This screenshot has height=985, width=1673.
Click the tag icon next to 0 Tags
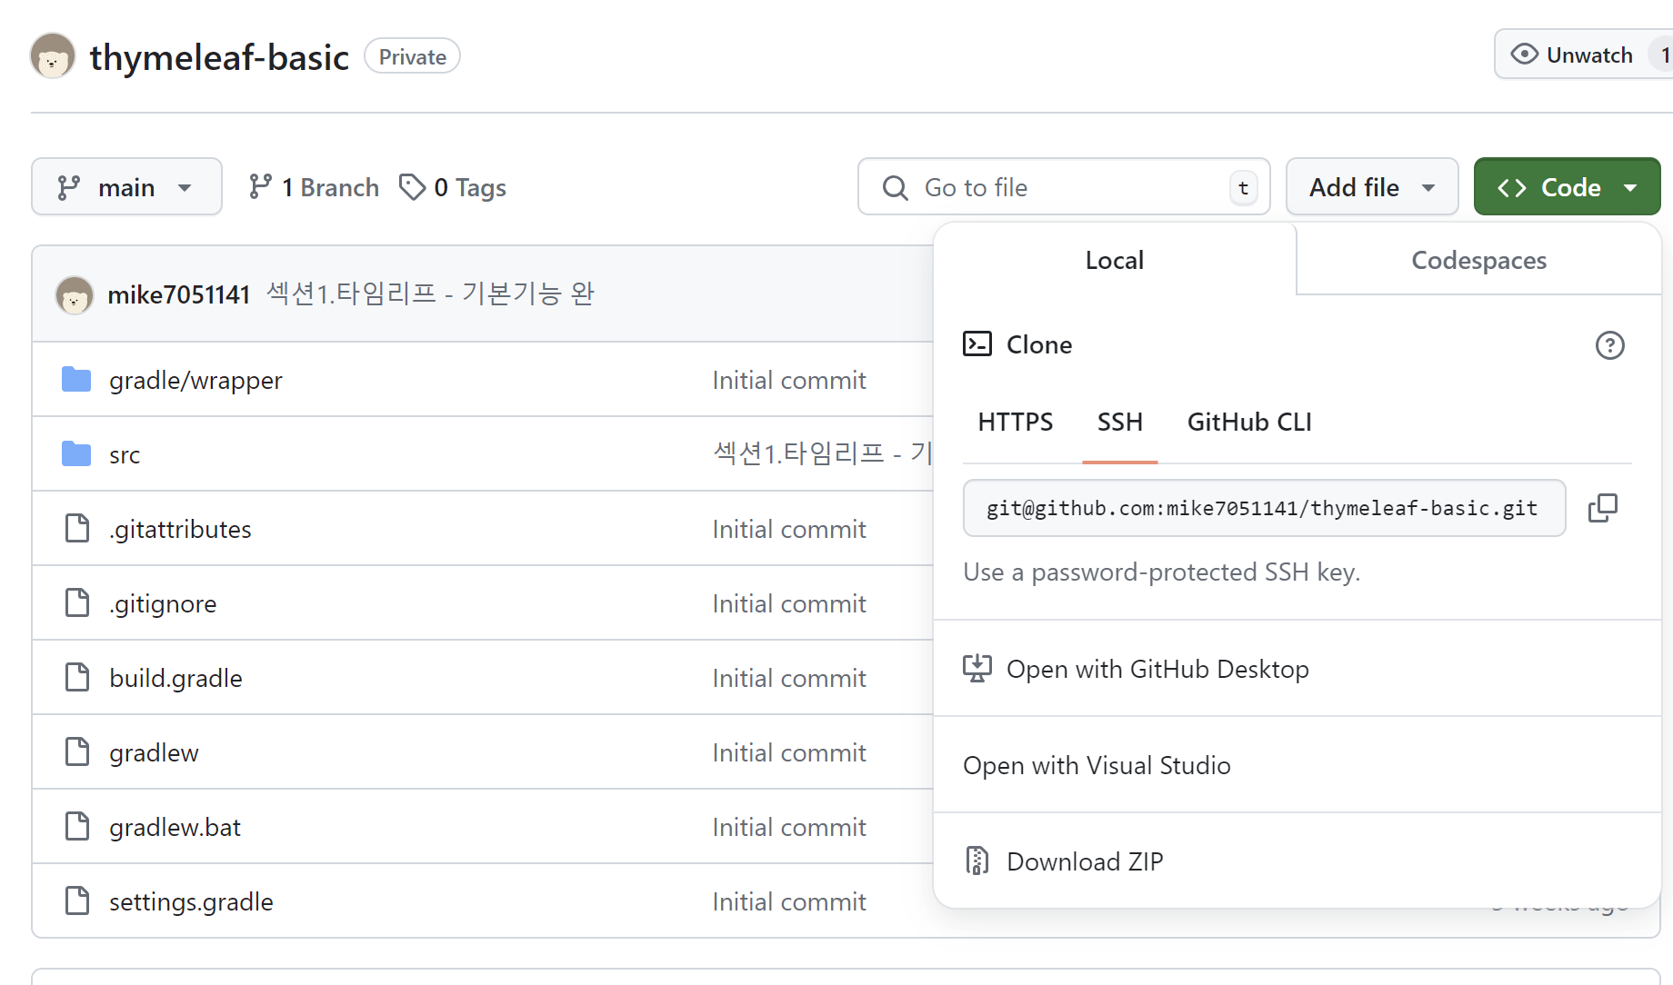(x=412, y=186)
